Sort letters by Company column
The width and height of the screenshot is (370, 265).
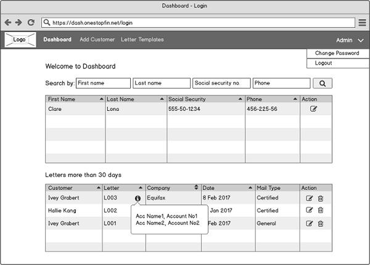(196, 187)
